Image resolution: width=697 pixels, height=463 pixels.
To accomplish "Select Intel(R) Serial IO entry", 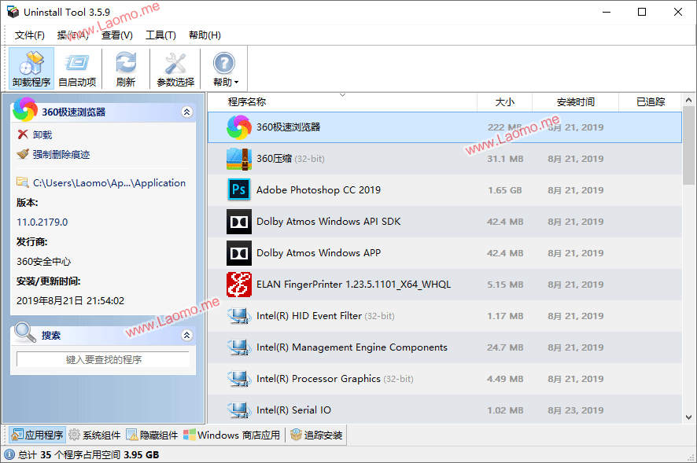I will (293, 410).
